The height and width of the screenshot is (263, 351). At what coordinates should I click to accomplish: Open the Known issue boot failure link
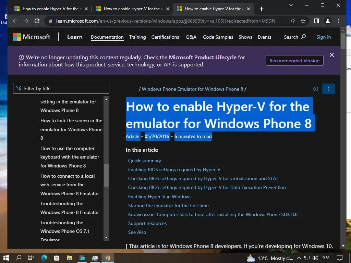213,214
